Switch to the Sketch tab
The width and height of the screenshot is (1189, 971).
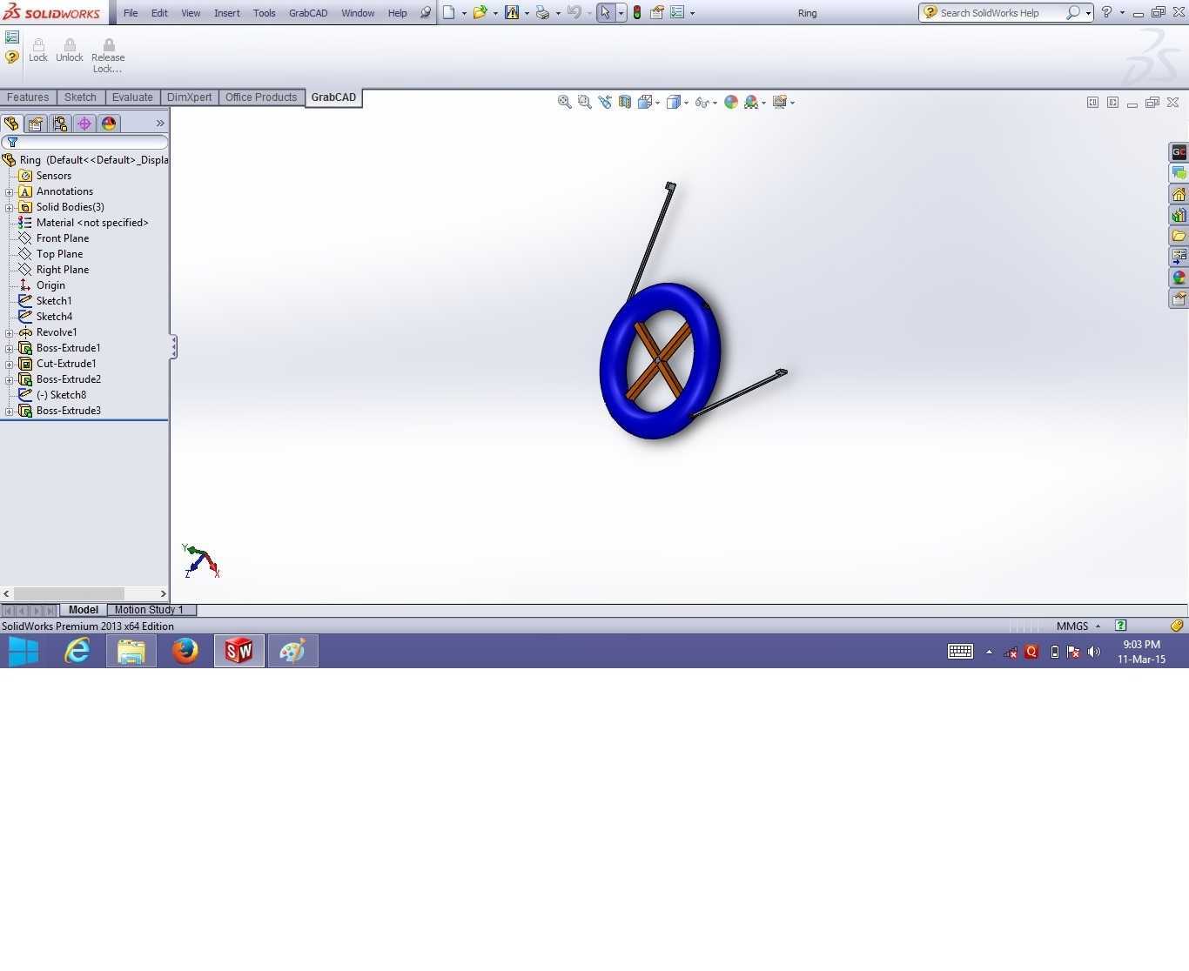(80, 97)
